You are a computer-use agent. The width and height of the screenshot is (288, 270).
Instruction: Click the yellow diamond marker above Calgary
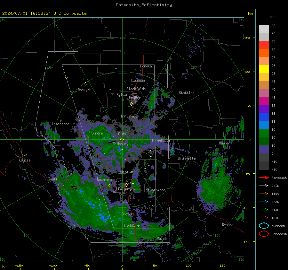(126, 185)
